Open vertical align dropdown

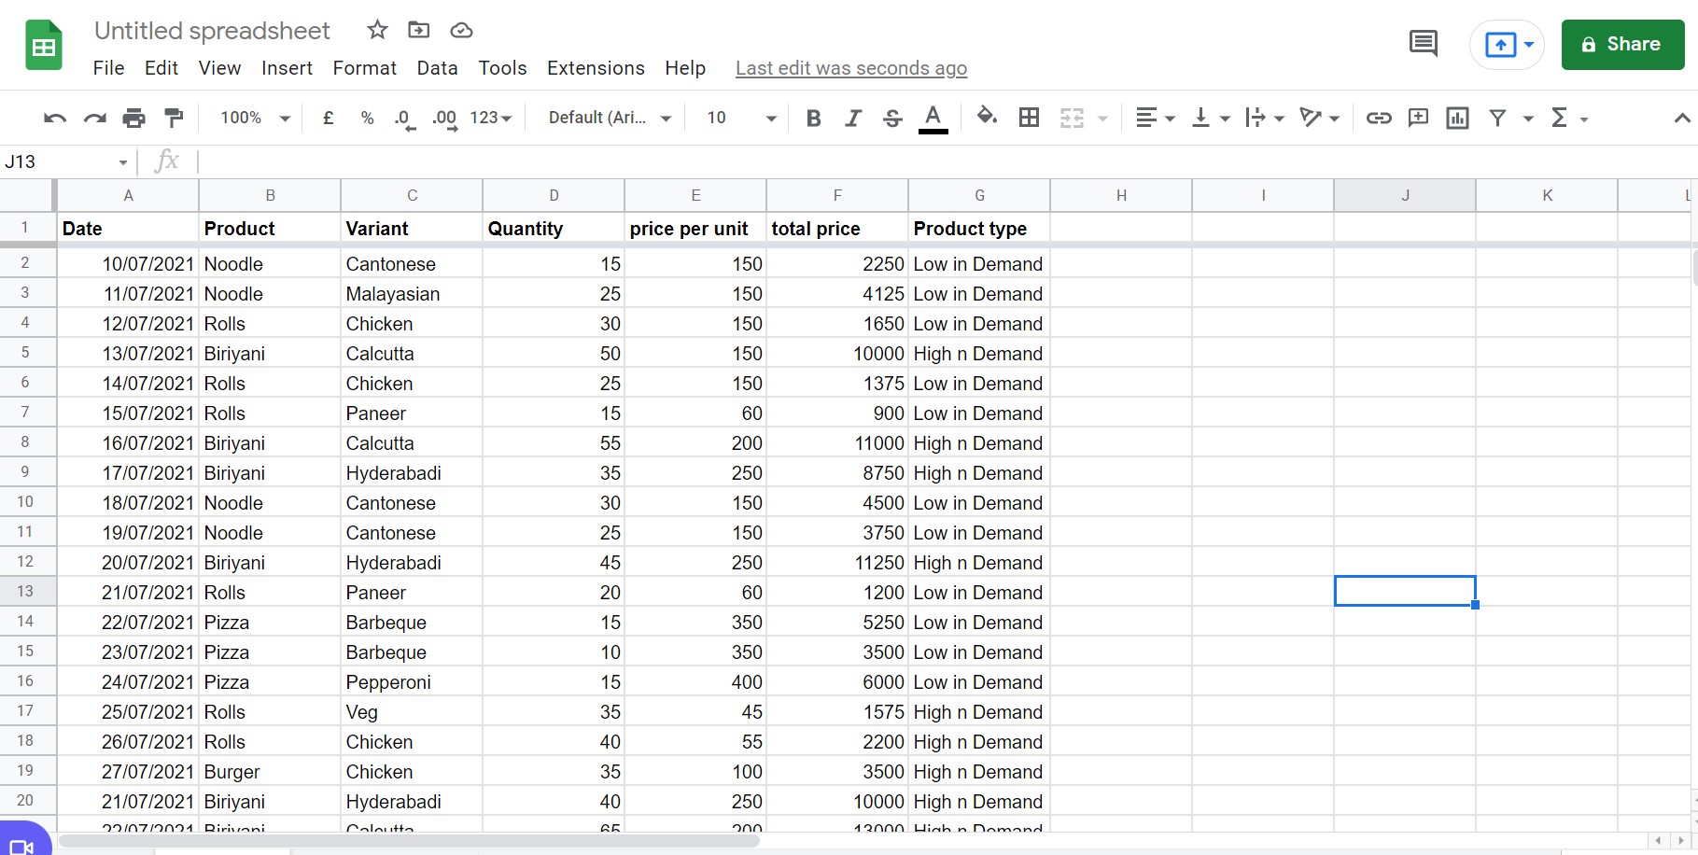1211,118
